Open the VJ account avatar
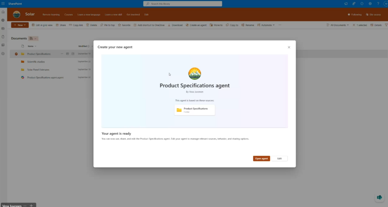 tap(386, 4)
